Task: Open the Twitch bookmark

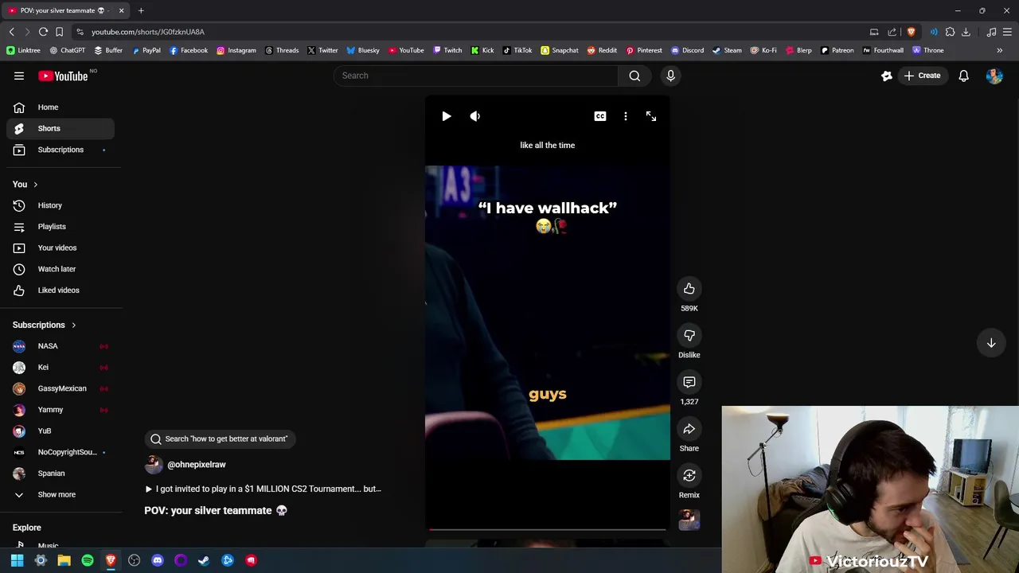Action: [447, 50]
